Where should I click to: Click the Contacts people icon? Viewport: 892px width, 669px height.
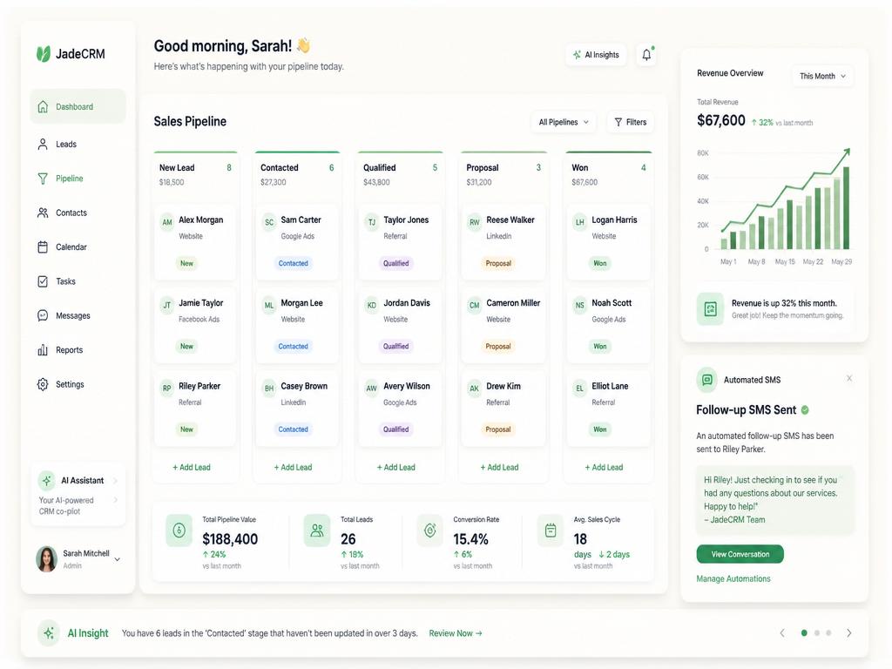(43, 213)
